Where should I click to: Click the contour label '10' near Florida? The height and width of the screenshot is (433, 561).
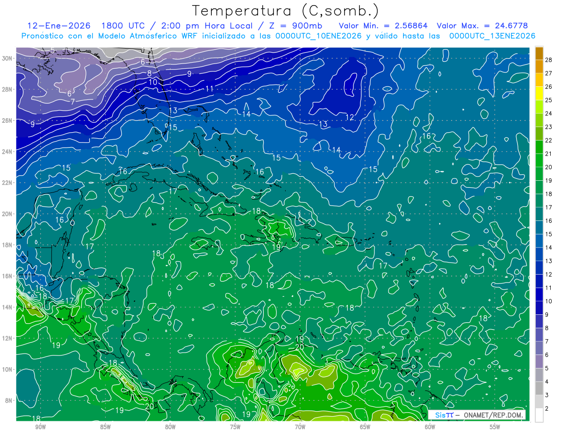point(153,82)
